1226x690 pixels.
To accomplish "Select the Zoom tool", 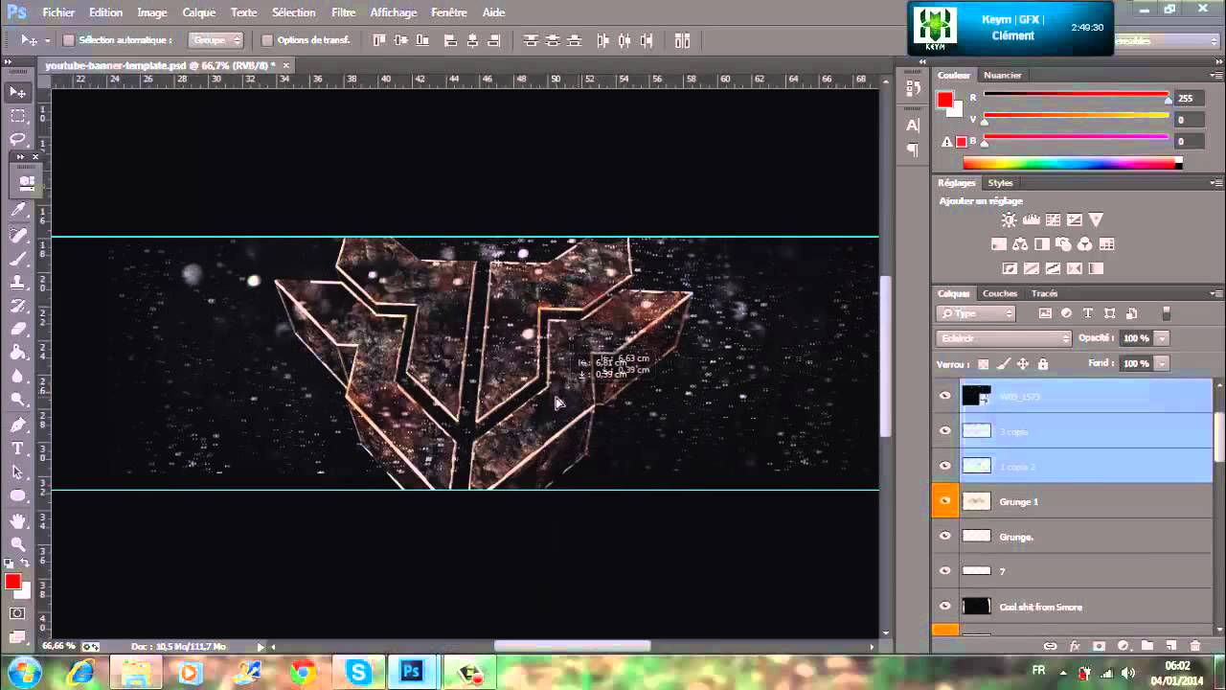I will [x=18, y=543].
